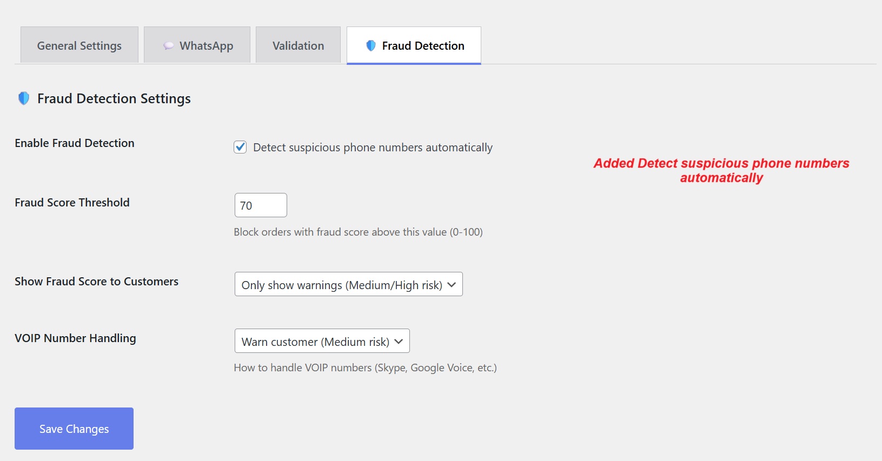This screenshot has height=461, width=882.
Task: Focus the Fraud Score Threshold field
Action: pos(261,205)
